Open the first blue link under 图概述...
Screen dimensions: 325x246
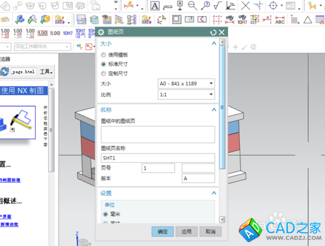point(6,217)
